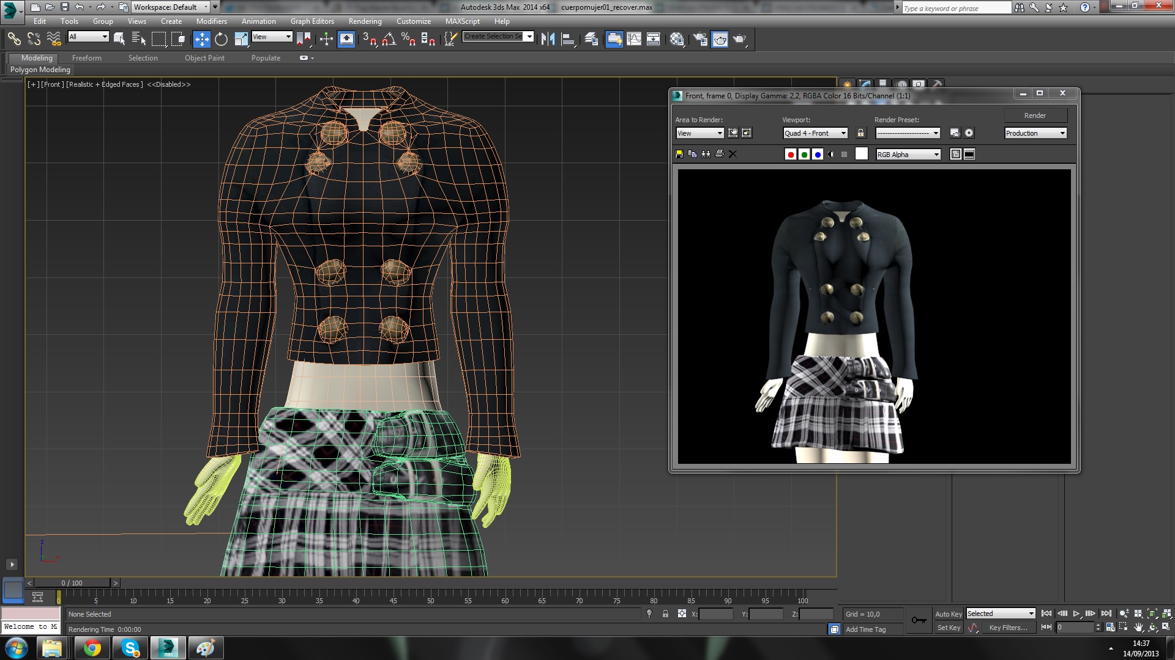Toggle the viewport lock in render window

coord(861,133)
